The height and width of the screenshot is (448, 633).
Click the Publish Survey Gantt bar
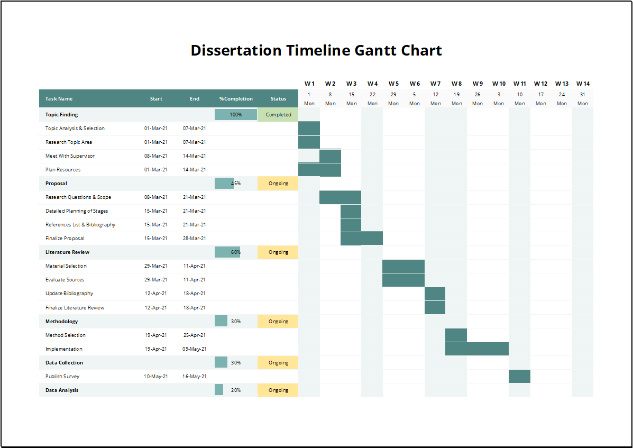tap(519, 377)
